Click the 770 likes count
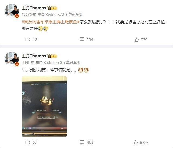The width and height of the screenshot is (173, 148). [x=144, y=40]
